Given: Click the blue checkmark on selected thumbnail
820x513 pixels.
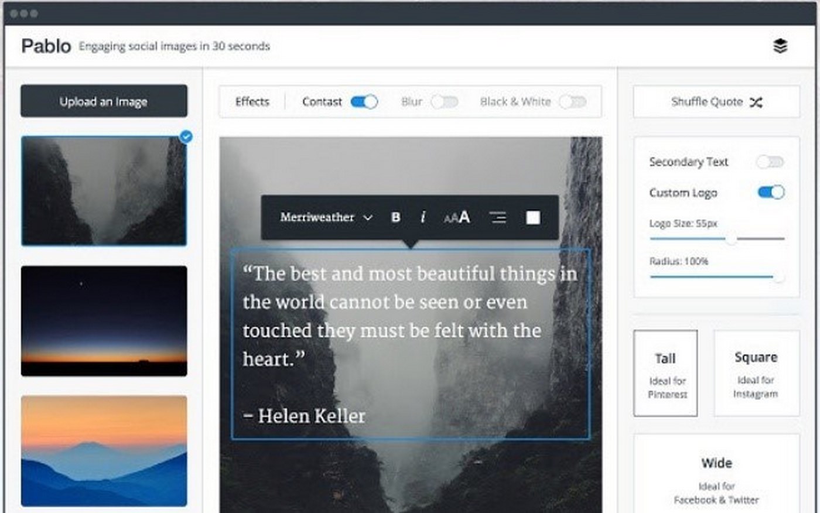Looking at the screenshot, I should click(x=186, y=137).
